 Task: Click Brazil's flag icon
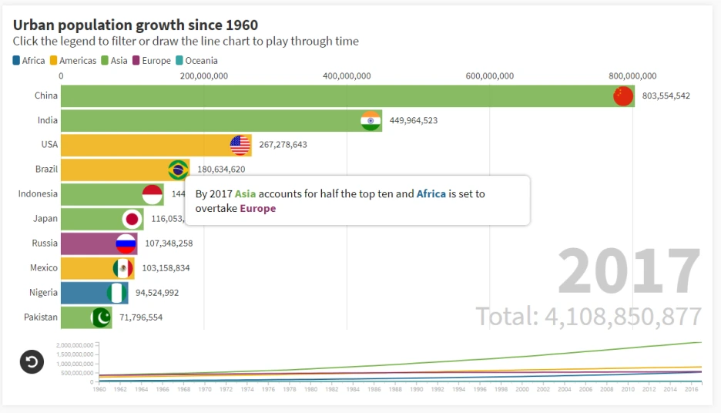pyautogui.click(x=179, y=170)
